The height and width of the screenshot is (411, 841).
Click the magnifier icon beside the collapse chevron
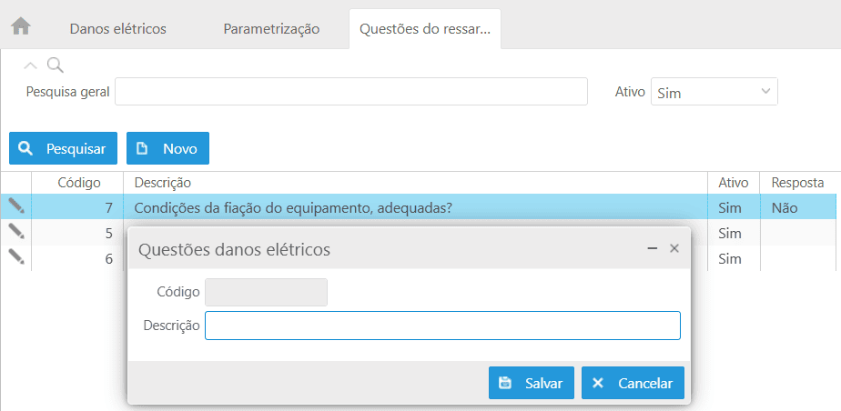click(56, 65)
